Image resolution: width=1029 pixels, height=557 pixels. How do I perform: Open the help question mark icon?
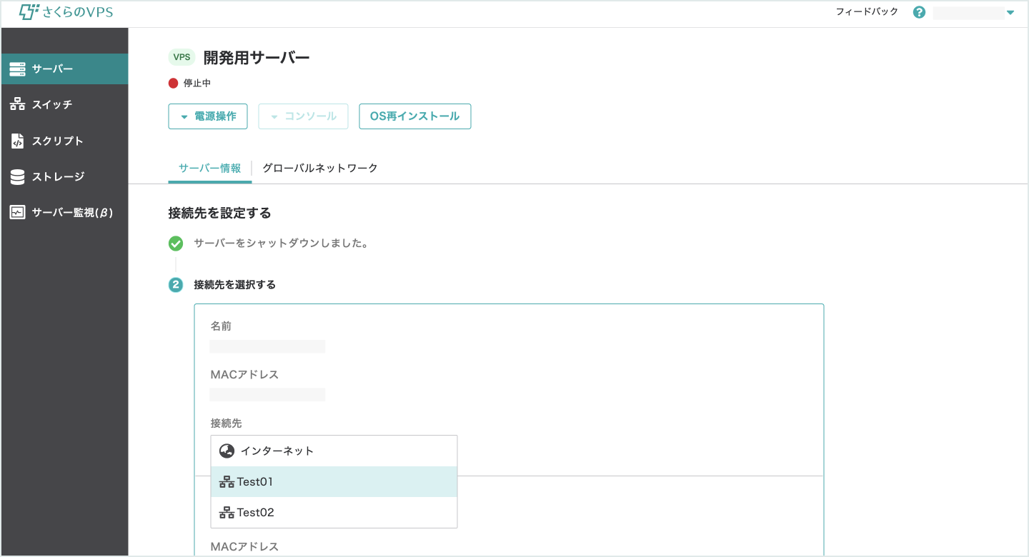[919, 11]
